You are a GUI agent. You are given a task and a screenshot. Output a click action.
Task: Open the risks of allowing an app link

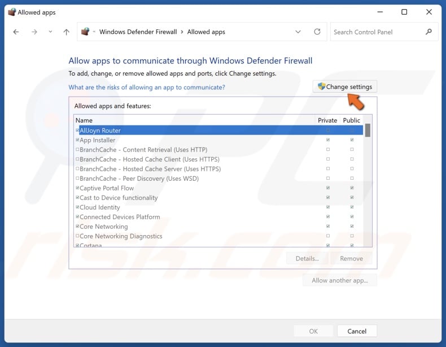[147, 88]
